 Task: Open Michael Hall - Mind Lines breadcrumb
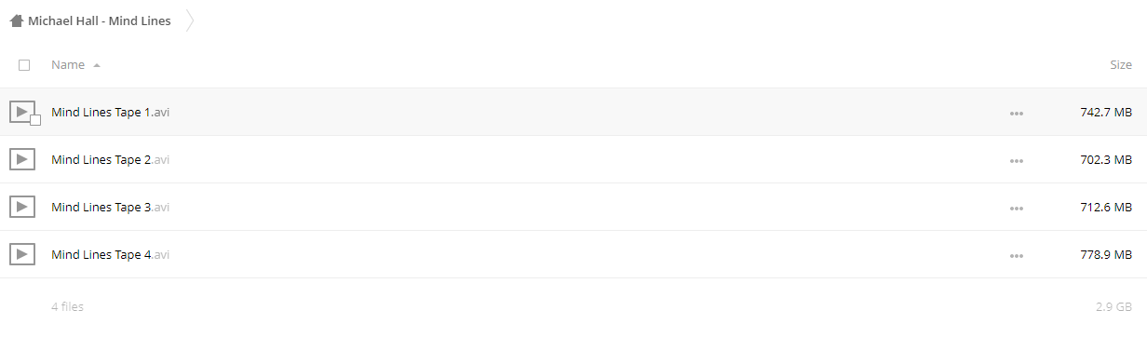tap(99, 20)
